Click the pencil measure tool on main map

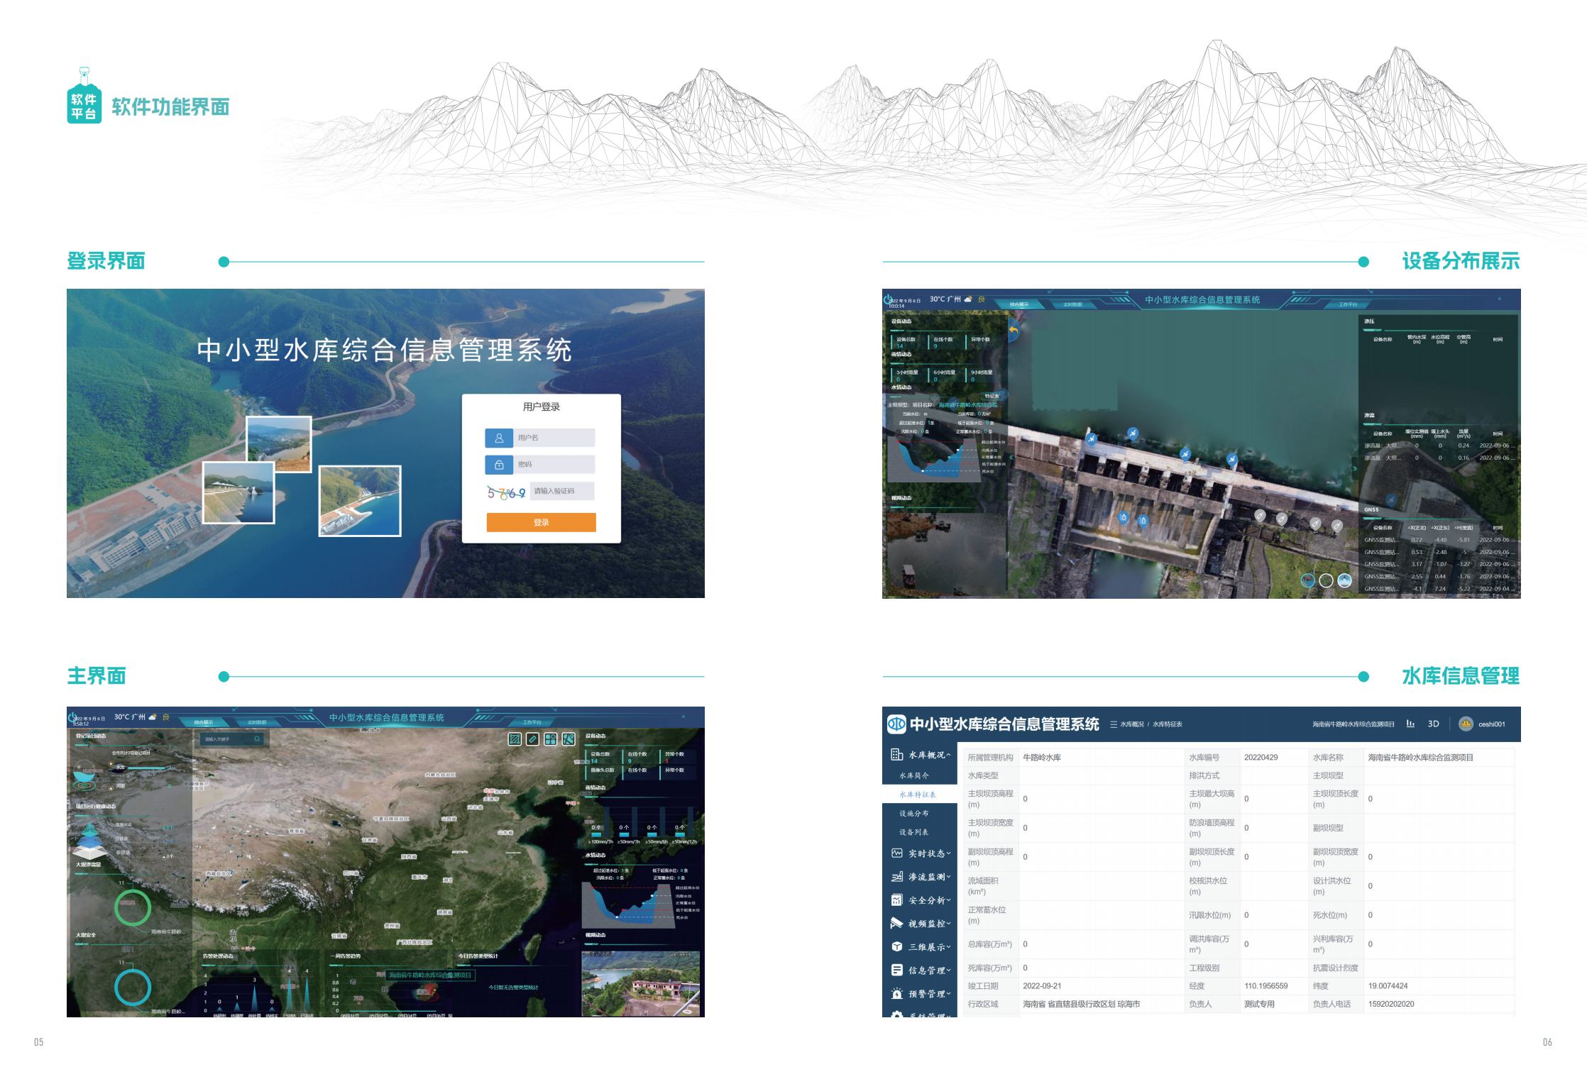(532, 739)
